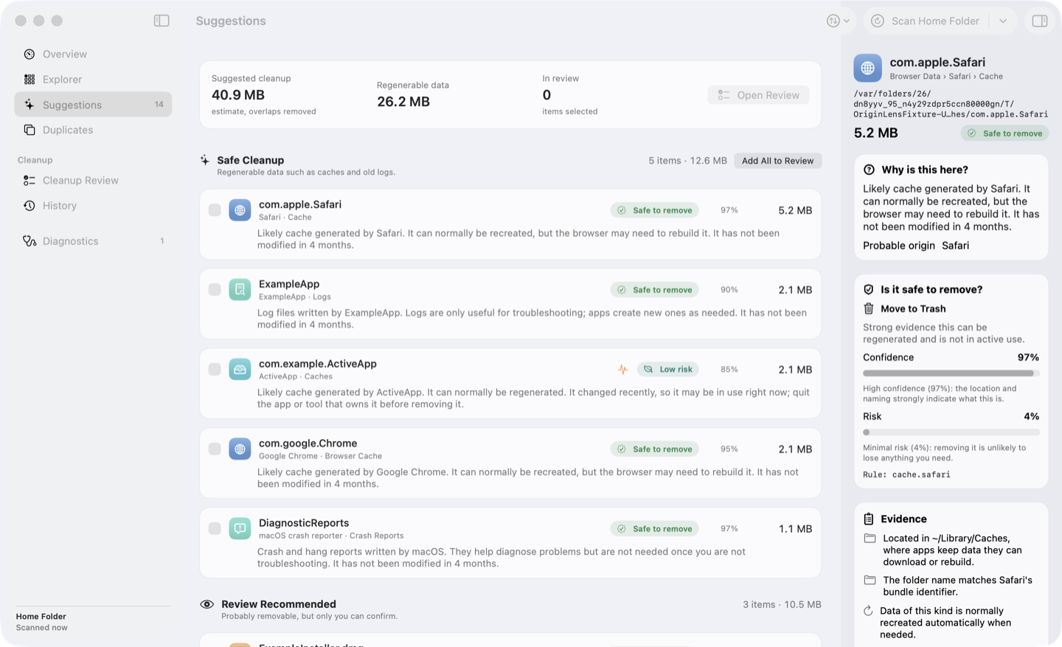Click the 95% confidence on the Chrome row
Image resolution: width=1062 pixels, height=647 pixels.
729,449
